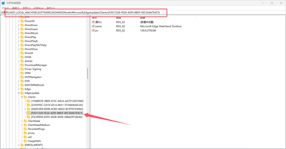This screenshot has width=286, height=149.
Task: Expand the ENROLLMENTS key
Action: click(18, 145)
